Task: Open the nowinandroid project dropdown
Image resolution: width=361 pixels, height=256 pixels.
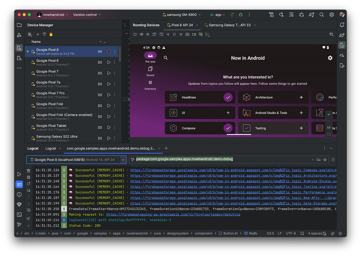Action: click(53, 15)
